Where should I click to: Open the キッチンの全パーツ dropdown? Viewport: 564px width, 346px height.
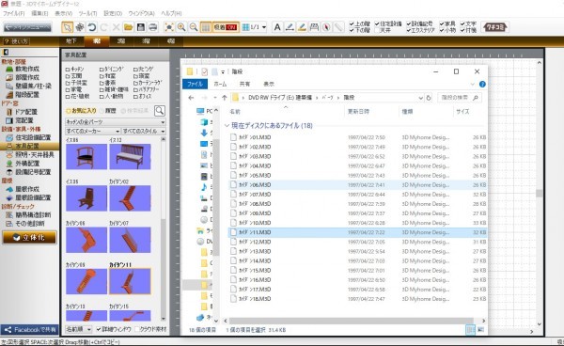pyautogui.click(x=115, y=122)
